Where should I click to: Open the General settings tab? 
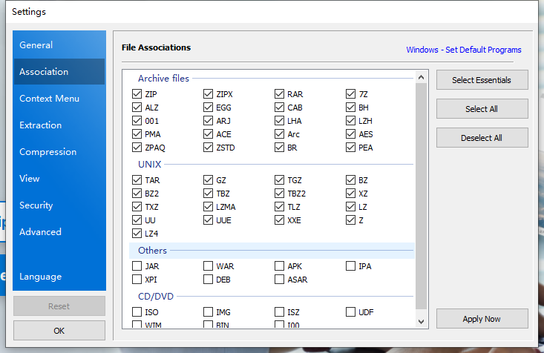[x=59, y=45]
